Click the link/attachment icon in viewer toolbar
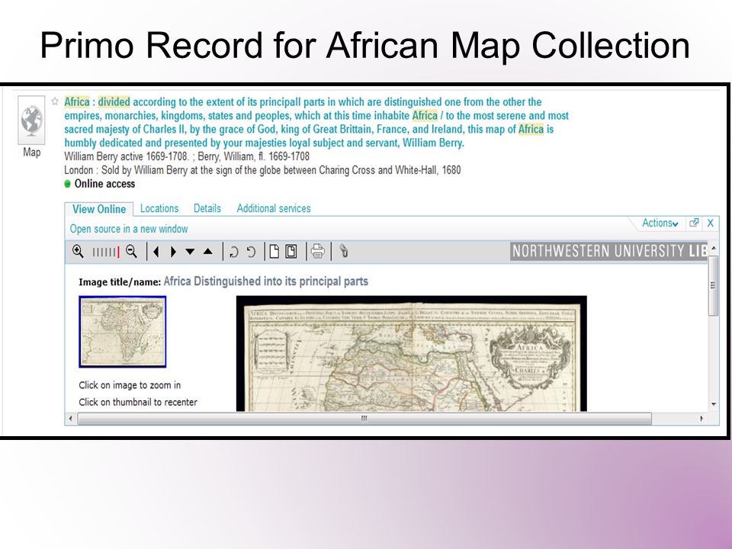 (x=344, y=251)
